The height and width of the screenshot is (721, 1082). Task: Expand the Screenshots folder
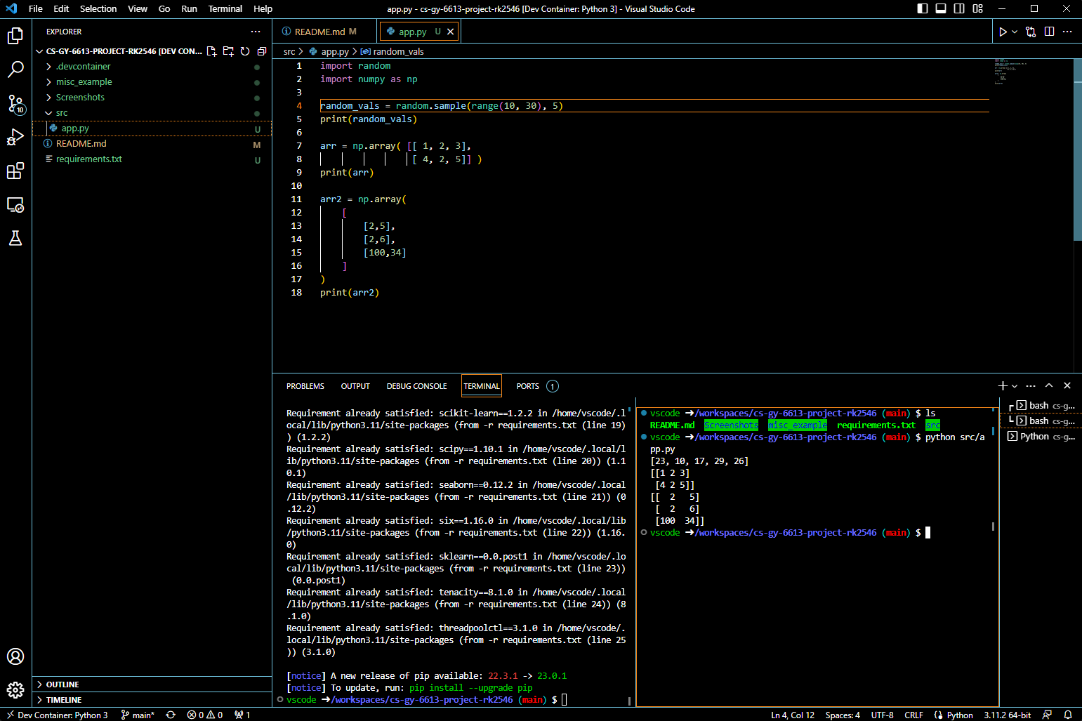152,98
